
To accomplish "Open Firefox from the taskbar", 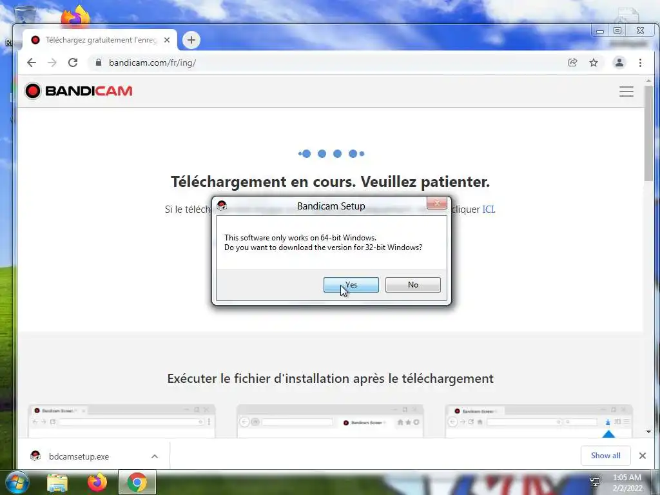I will (x=97, y=482).
